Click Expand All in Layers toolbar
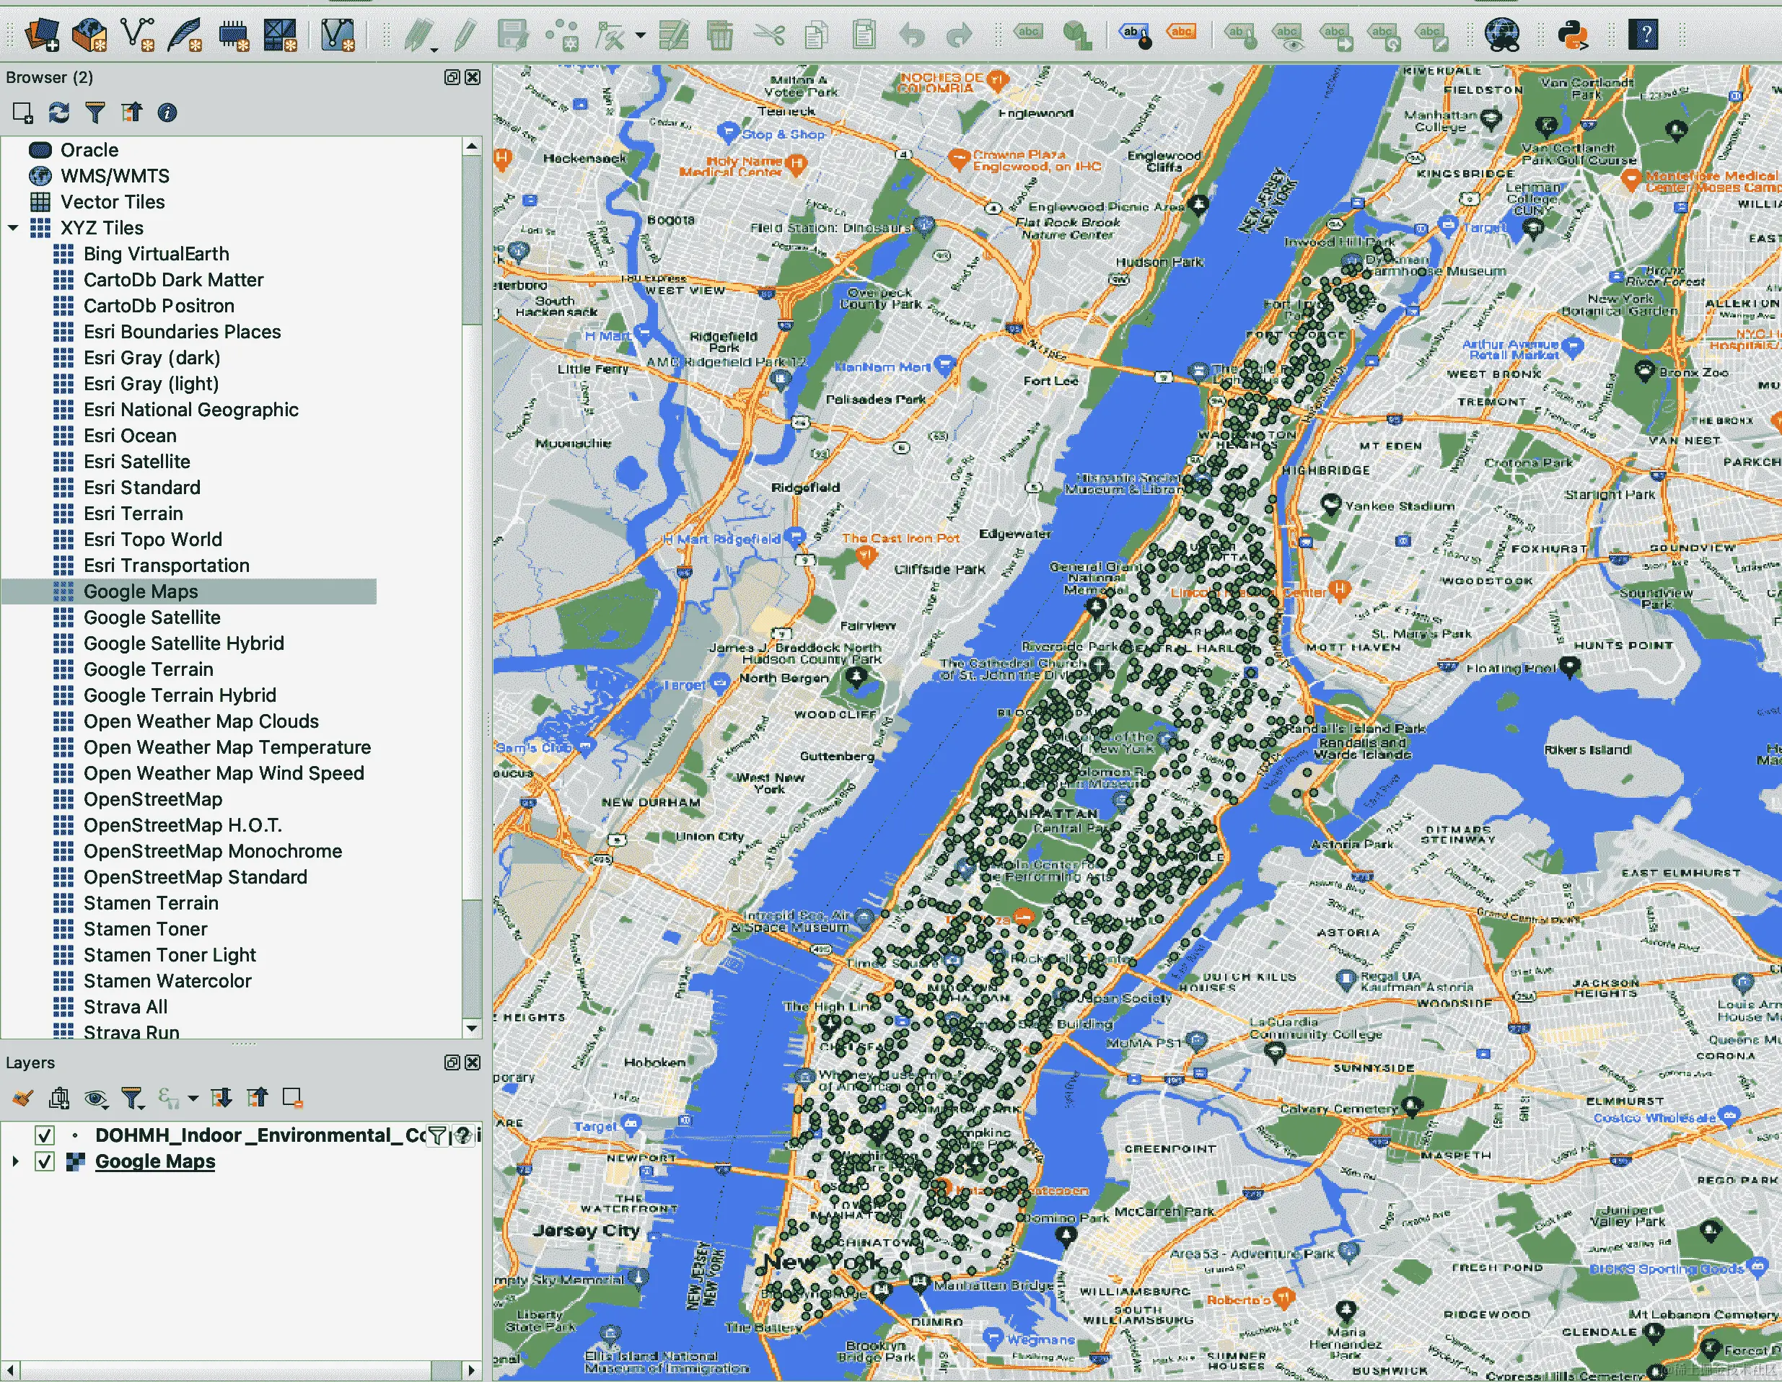 coord(221,1098)
